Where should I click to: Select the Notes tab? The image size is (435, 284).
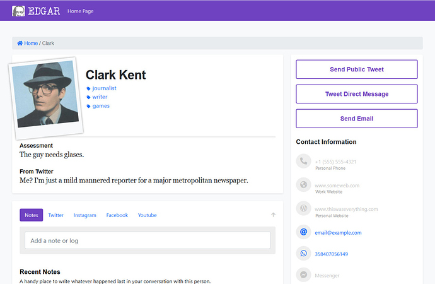pos(32,215)
